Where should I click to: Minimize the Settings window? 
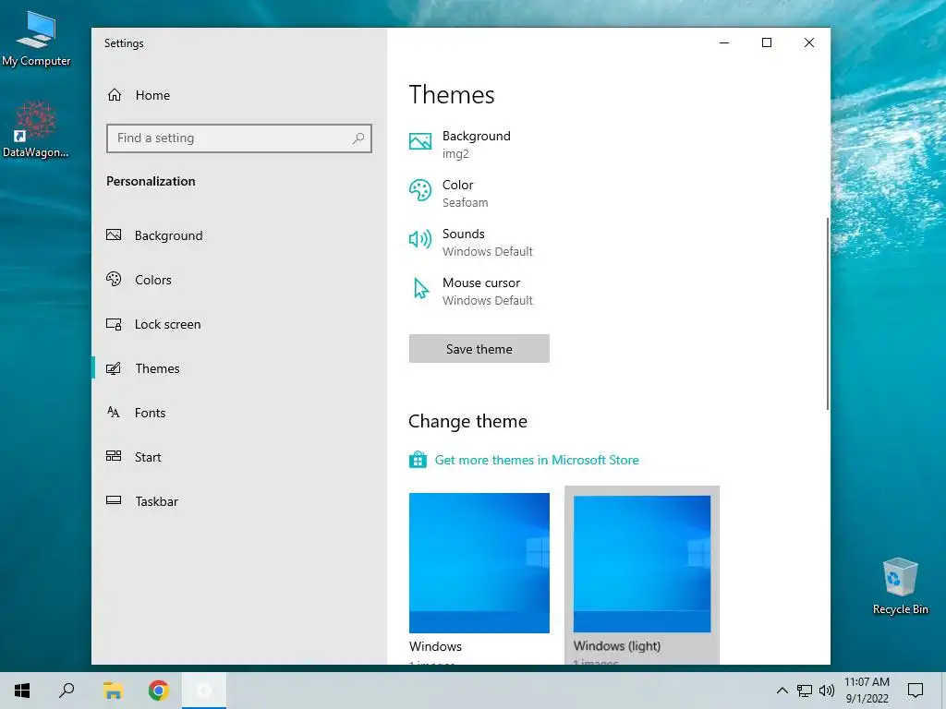[x=724, y=42]
